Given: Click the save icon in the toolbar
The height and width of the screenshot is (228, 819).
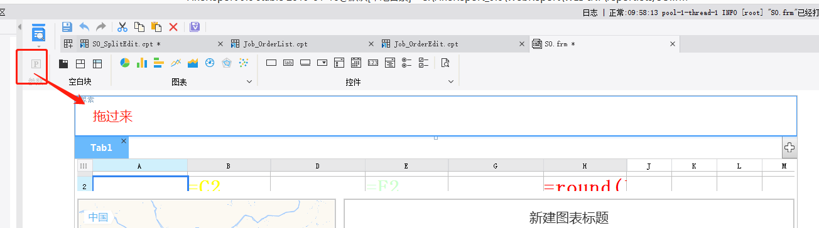Looking at the screenshot, I should pos(67,27).
